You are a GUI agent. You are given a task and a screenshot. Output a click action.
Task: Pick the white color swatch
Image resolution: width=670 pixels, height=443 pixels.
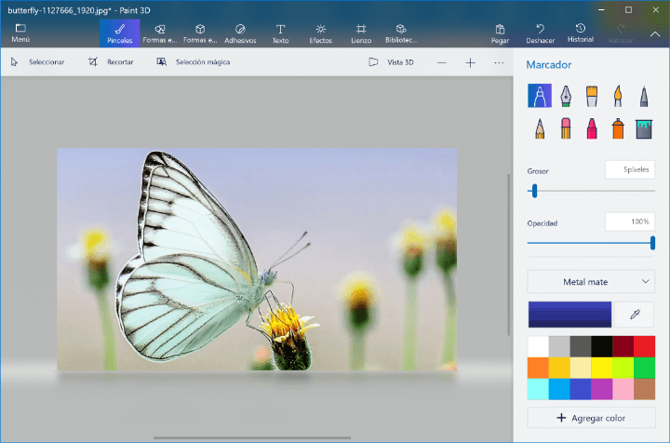538,346
